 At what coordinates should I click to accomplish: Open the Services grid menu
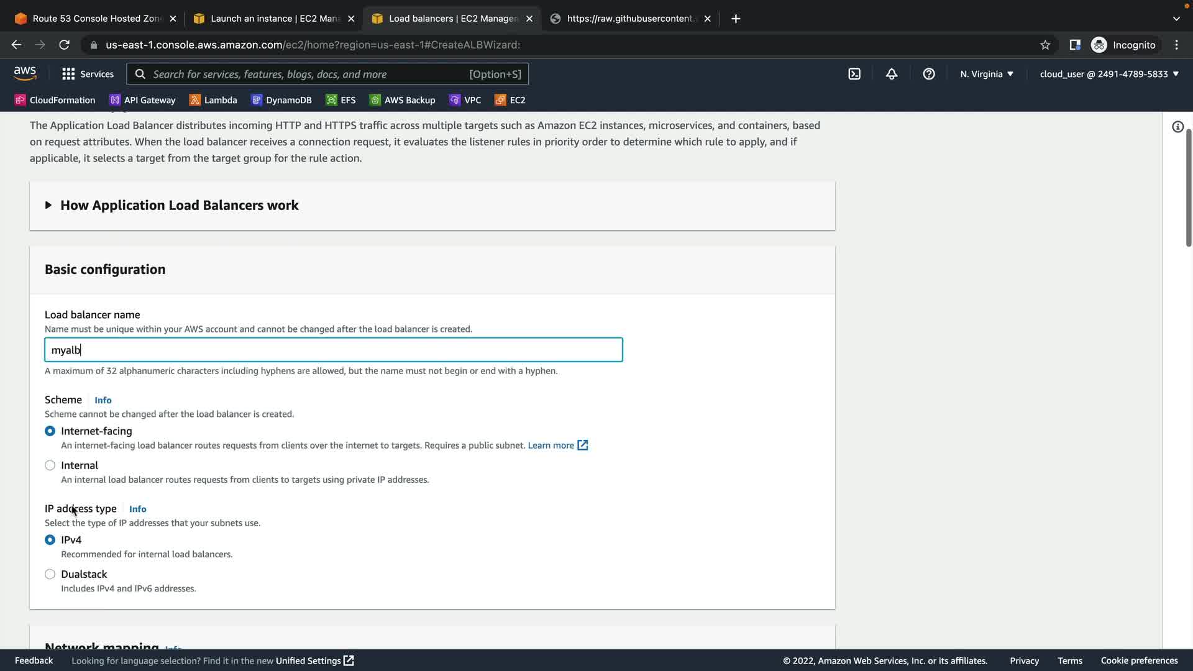coord(88,74)
